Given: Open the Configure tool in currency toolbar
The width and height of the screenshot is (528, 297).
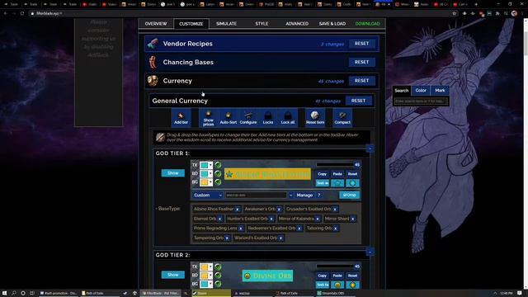Looking at the screenshot, I should tap(248, 117).
